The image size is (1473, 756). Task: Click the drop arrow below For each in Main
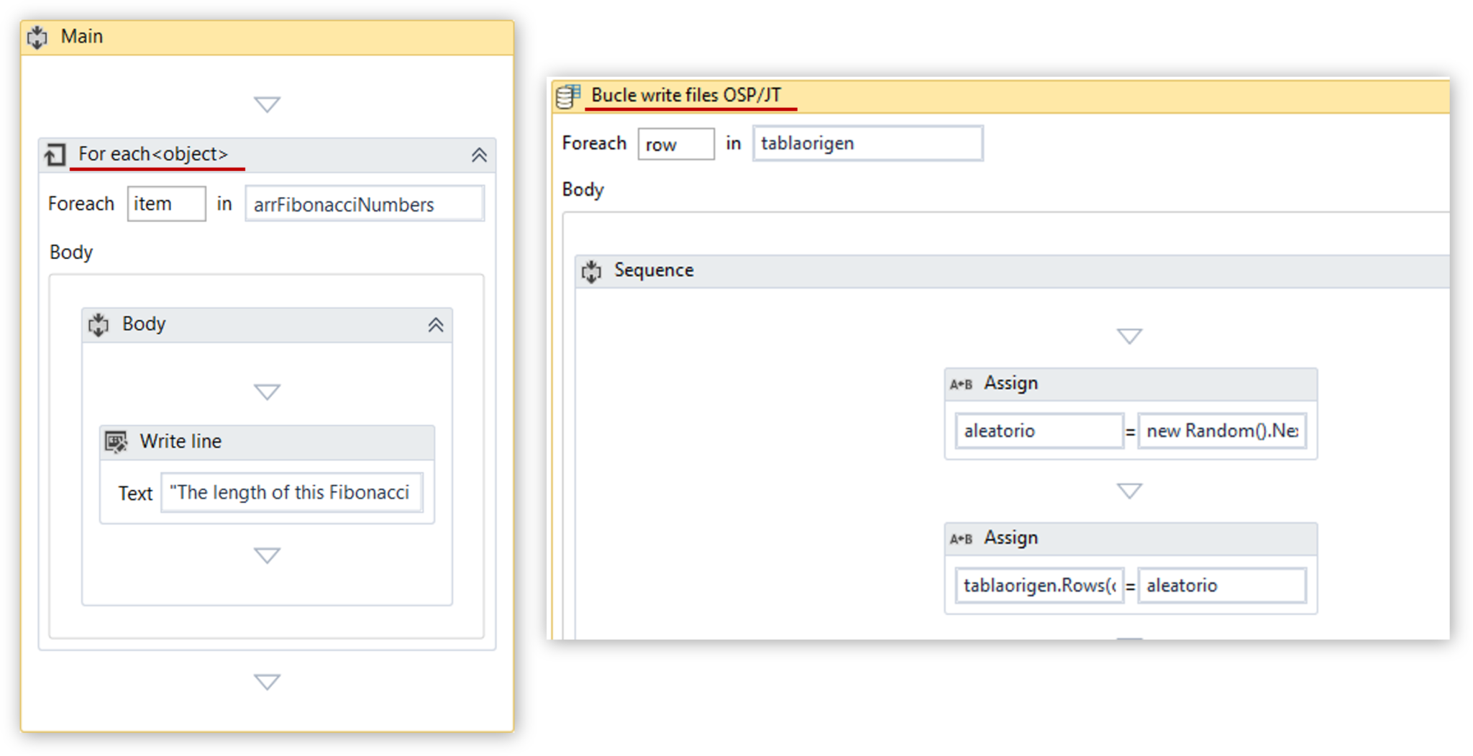[267, 681]
